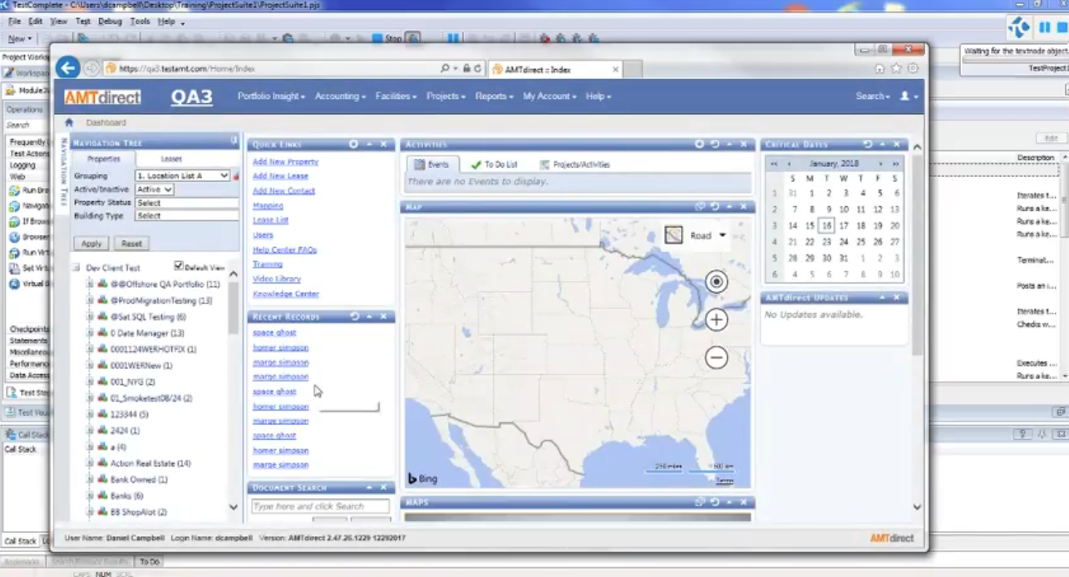Screen dimensions: 1069x577
Task: Switch to the To Do List tab
Action: (494, 165)
